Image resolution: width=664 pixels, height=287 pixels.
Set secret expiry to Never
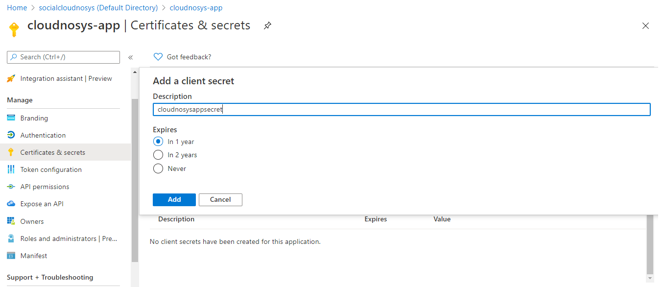click(x=158, y=168)
